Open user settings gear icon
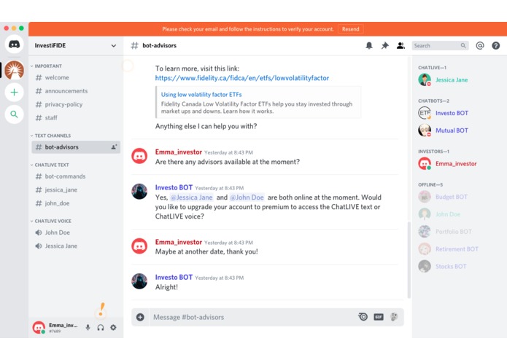 (x=113, y=327)
